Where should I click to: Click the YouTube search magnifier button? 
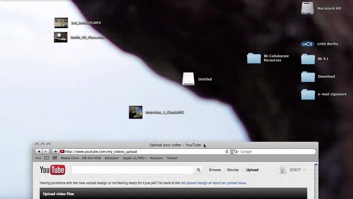[199, 170]
